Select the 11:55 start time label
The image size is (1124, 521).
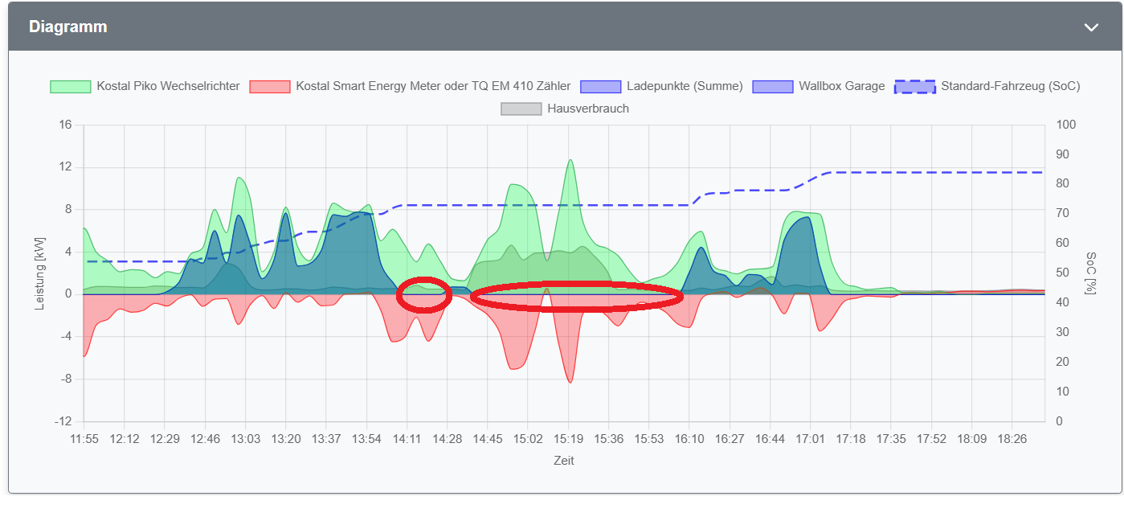point(84,439)
